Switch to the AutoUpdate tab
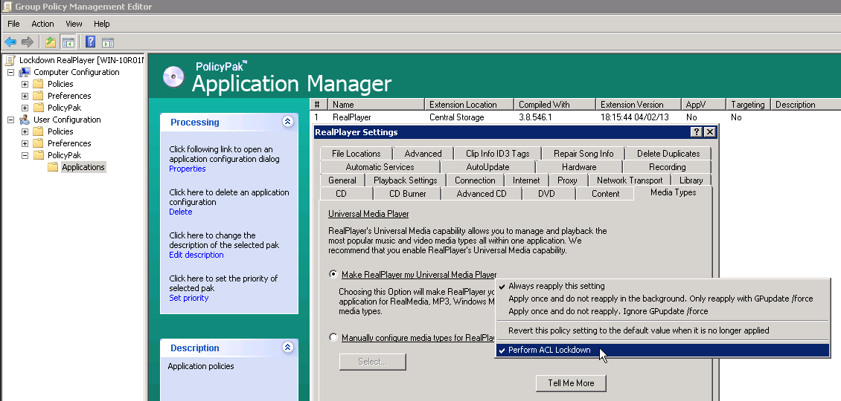The width and height of the screenshot is (841, 401). click(487, 166)
